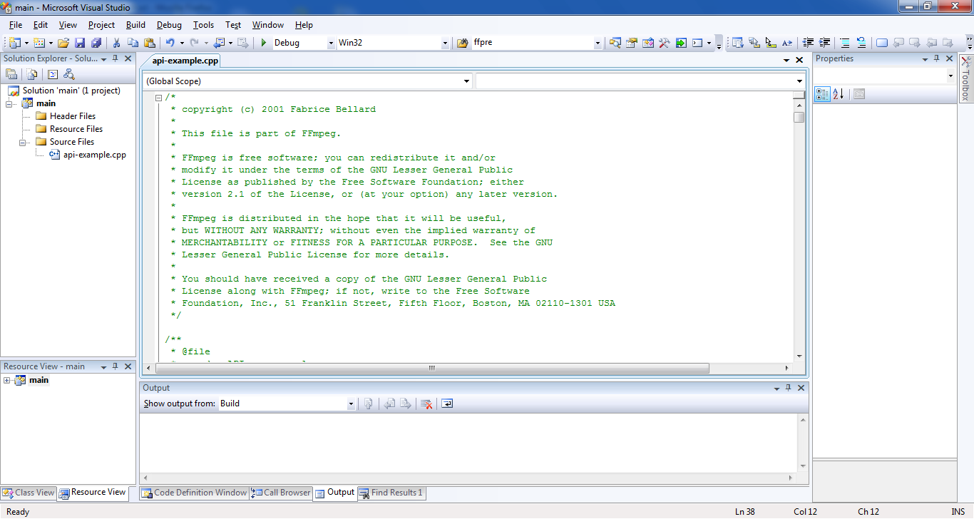
Task: Click the Class View button
Action: [x=28, y=493]
